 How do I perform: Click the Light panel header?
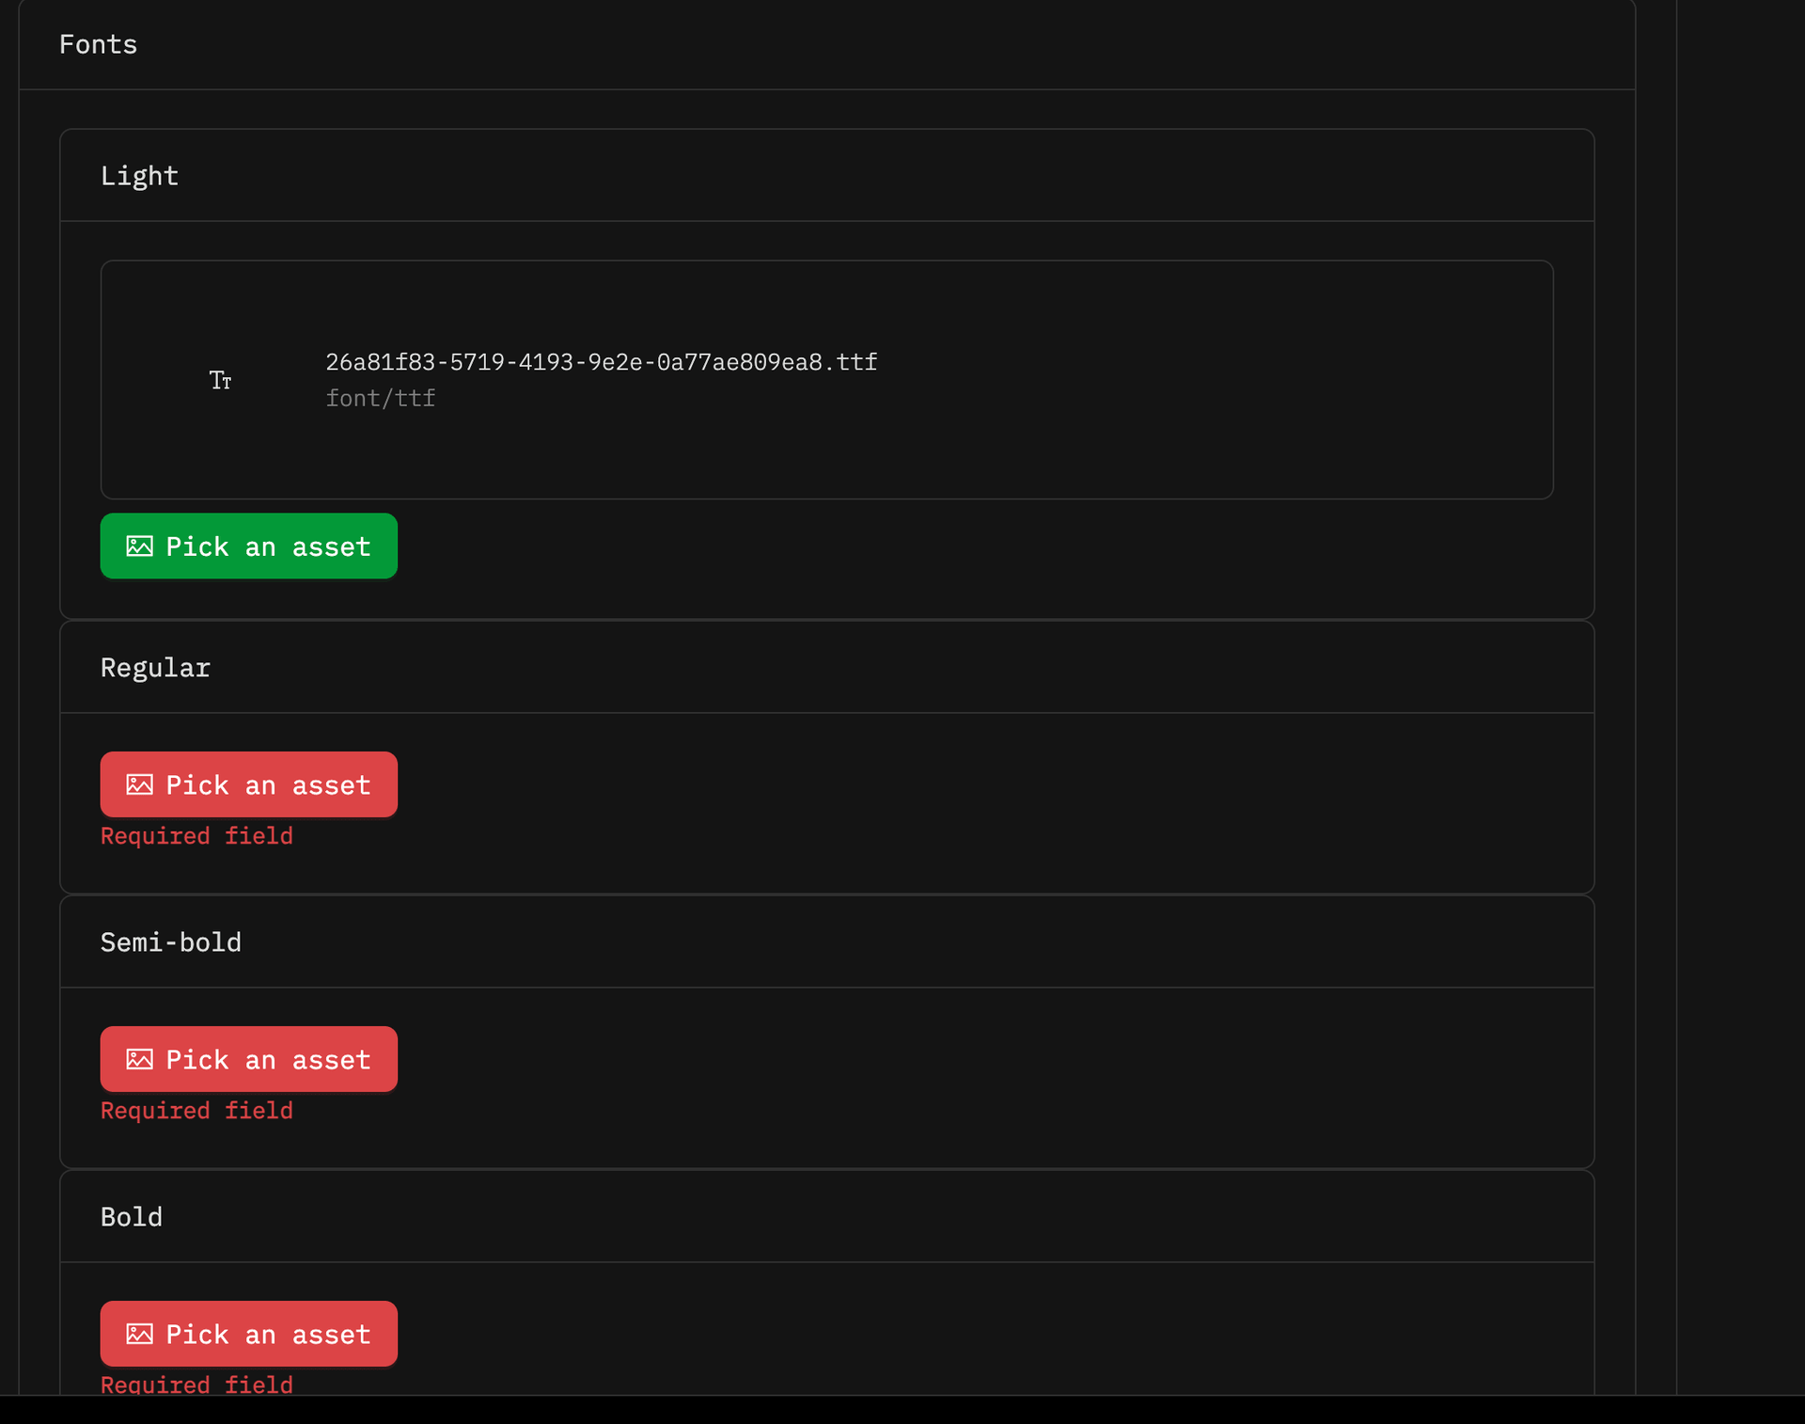139,176
